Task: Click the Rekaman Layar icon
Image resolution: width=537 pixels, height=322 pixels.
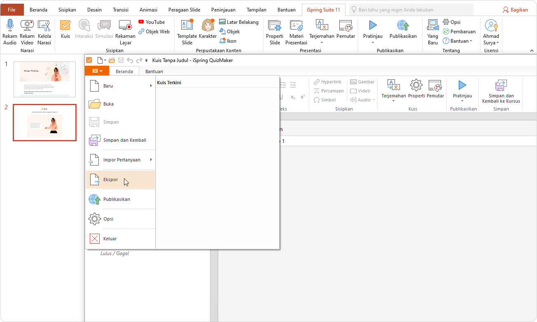Action: click(125, 26)
